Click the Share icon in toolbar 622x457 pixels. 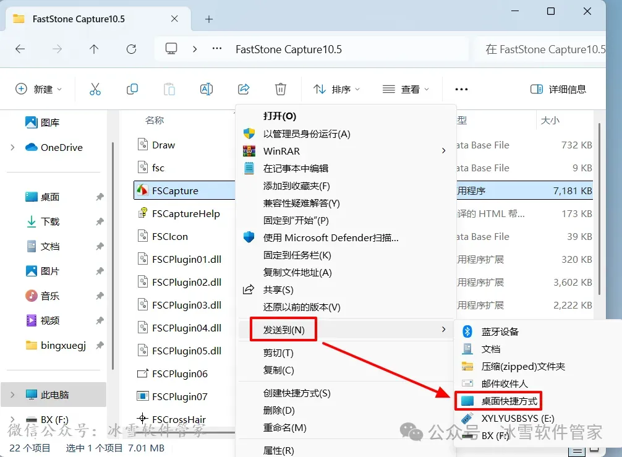click(x=244, y=89)
